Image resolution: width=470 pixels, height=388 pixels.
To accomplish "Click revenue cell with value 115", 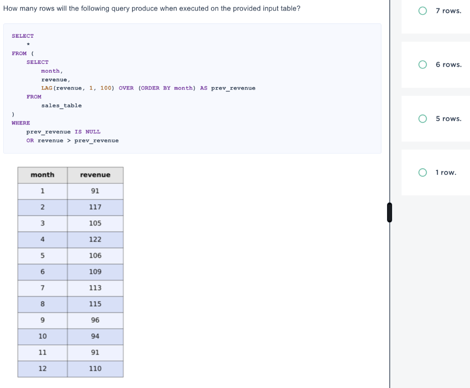I will click(95, 304).
